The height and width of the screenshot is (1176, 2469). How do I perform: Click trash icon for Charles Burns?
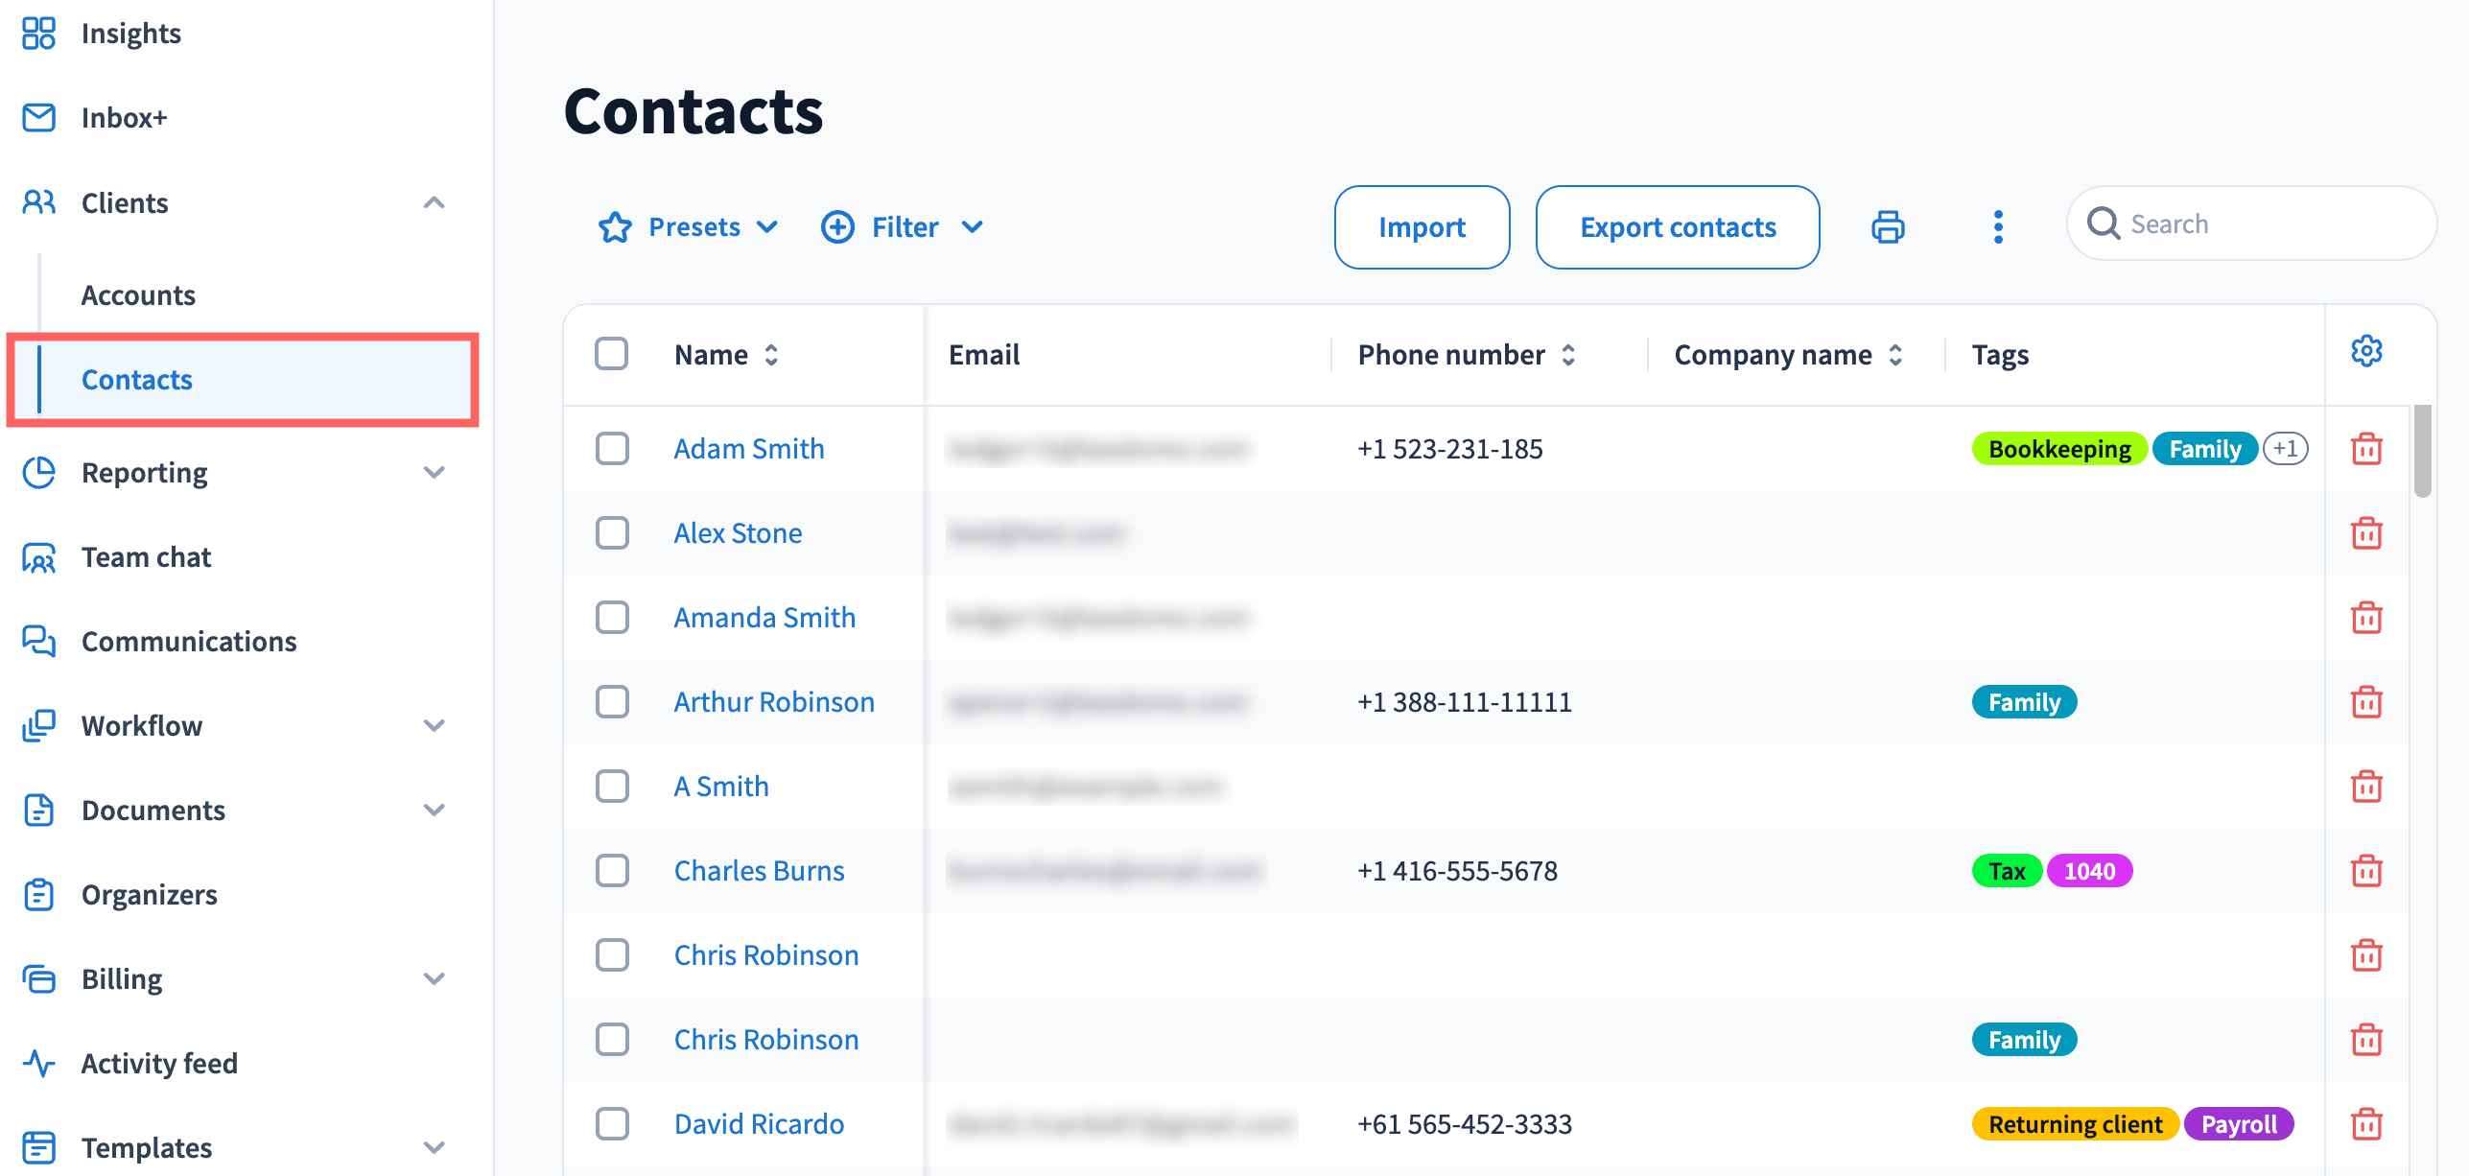coord(2366,871)
